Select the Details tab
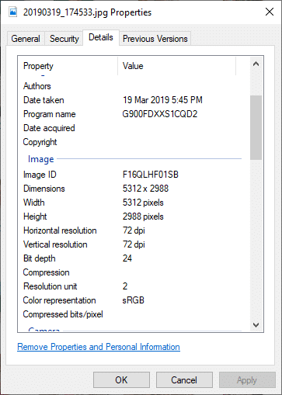 pyautogui.click(x=101, y=37)
